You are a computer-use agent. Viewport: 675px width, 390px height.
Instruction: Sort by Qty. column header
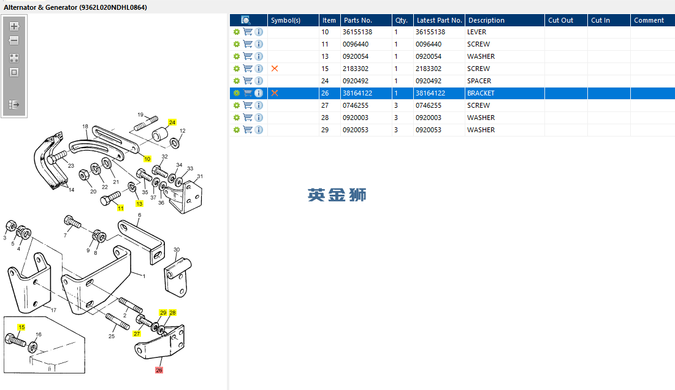[x=403, y=20]
